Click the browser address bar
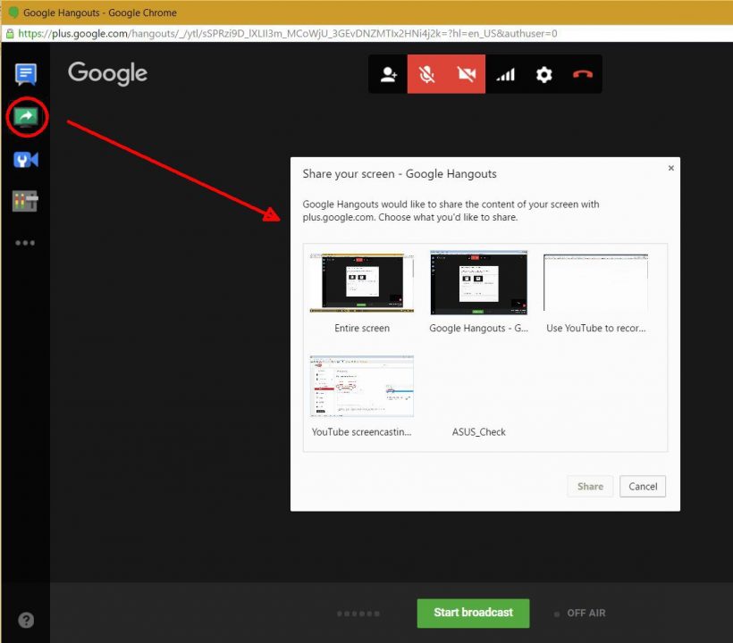This screenshot has height=643, width=733. pos(268,33)
